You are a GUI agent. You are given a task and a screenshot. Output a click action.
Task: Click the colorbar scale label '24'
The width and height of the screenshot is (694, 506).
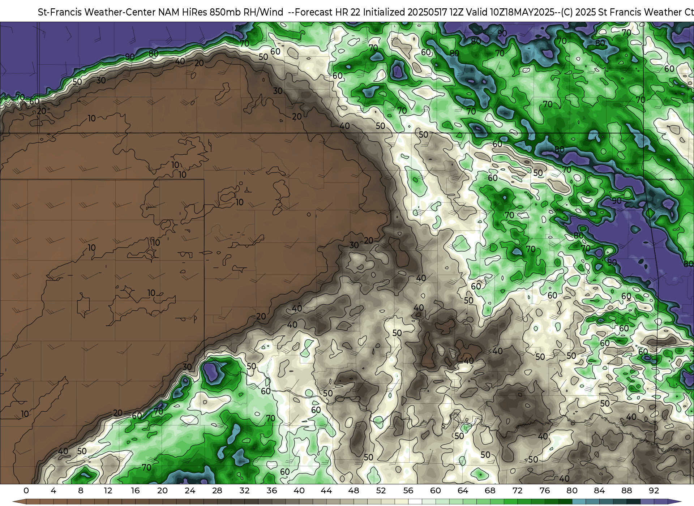(x=190, y=490)
